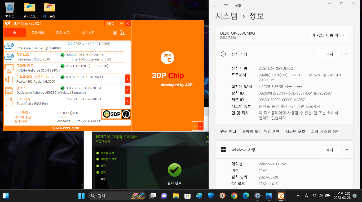
Task: Click the monitor icon for 그래픽 카드
Action: (x=9, y=68)
